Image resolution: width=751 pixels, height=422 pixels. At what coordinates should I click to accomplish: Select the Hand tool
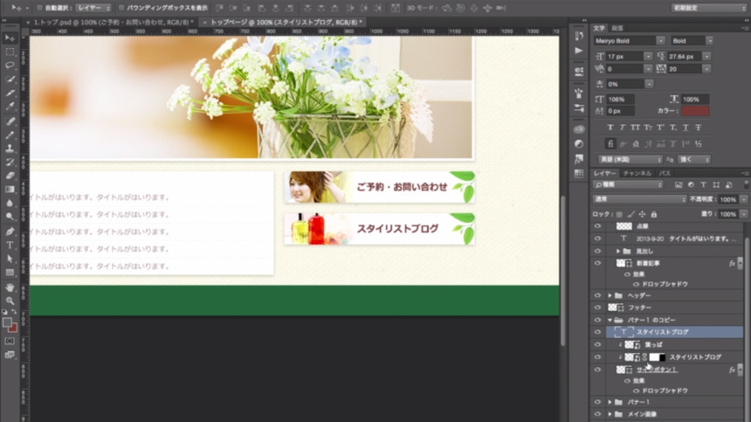coord(10,287)
